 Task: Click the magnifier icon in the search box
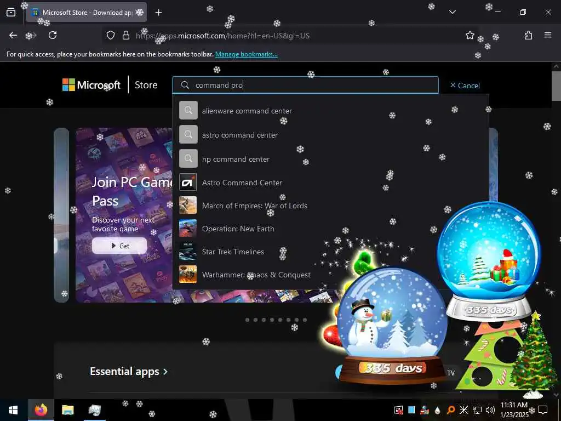[185, 85]
